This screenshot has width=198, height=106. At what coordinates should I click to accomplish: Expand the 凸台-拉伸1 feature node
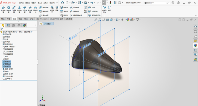pyautogui.click(x=1, y=76)
